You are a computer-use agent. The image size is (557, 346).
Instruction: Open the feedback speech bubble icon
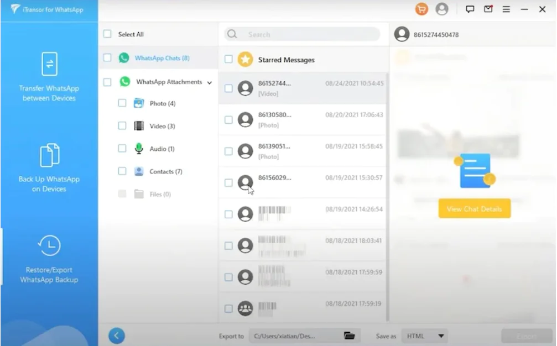(x=470, y=9)
